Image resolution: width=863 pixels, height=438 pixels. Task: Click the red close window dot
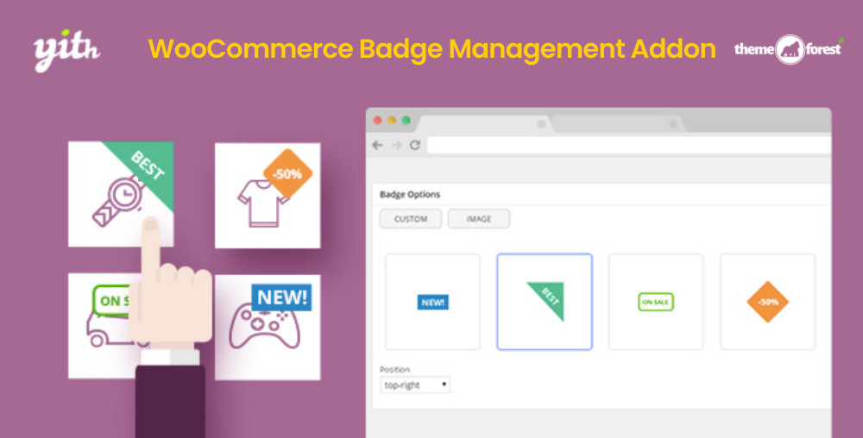point(377,120)
